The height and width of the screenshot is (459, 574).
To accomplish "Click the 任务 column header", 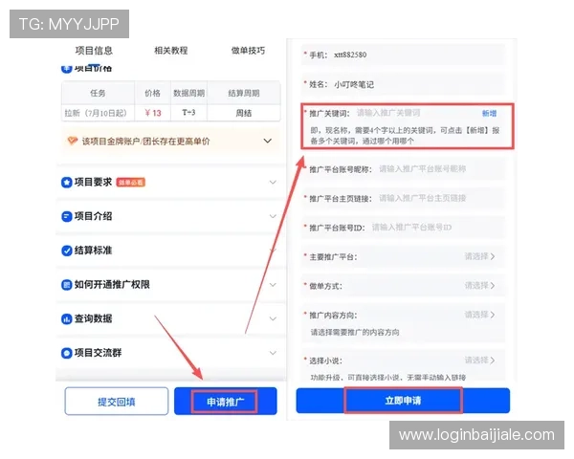I will pyautogui.click(x=98, y=94).
